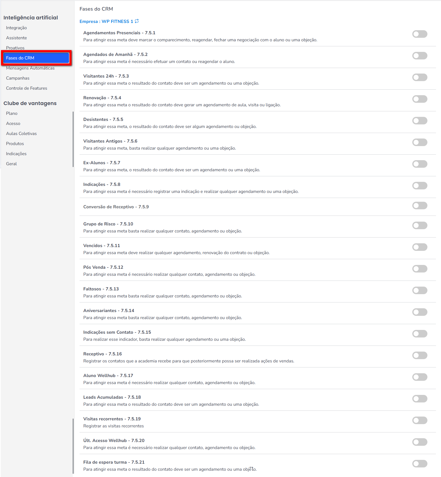The width and height of the screenshot is (441, 477).
Task: Click the company switch refresh icon
Action: (x=137, y=21)
